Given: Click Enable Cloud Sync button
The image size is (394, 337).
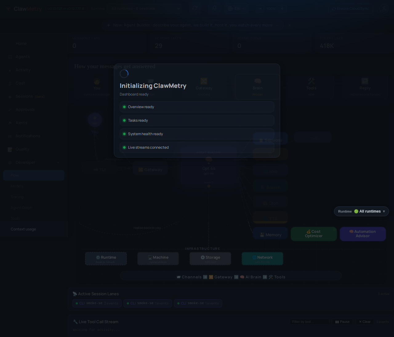Looking at the screenshot, I should pos(350,9).
